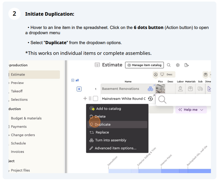Click the Basement Renovations assembly cubes icon

point(150,89)
